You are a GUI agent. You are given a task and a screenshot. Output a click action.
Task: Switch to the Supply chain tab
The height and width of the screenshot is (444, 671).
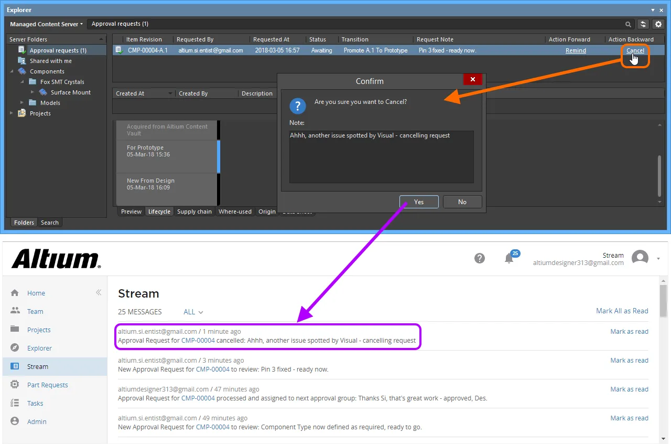pyautogui.click(x=194, y=212)
